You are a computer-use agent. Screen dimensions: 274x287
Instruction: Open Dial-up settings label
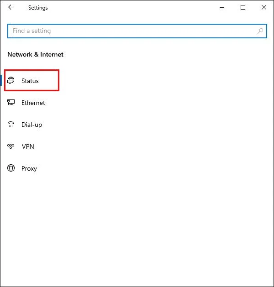pyautogui.click(x=32, y=125)
